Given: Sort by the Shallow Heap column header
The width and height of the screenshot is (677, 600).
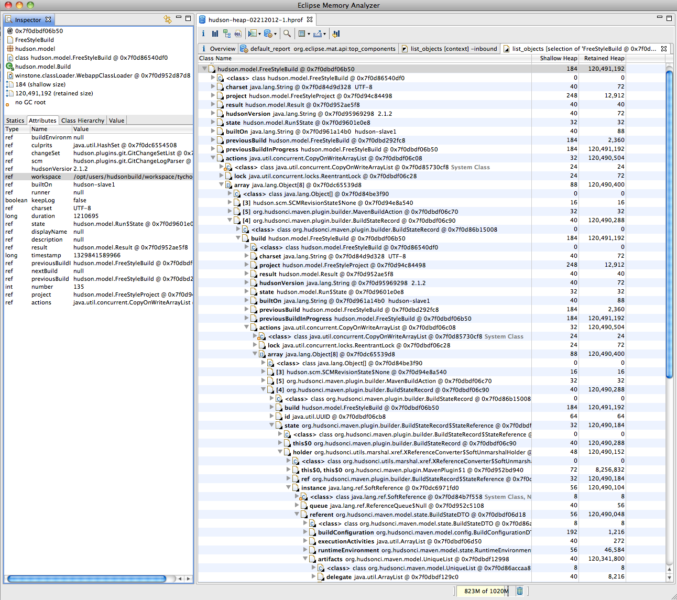Looking at the screenshot, I should pyautogui.click(x=555, y=58).
